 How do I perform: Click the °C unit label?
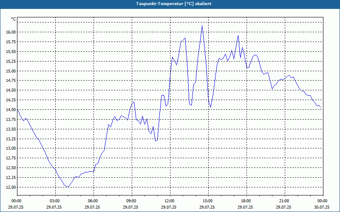[x=13, y=19]
